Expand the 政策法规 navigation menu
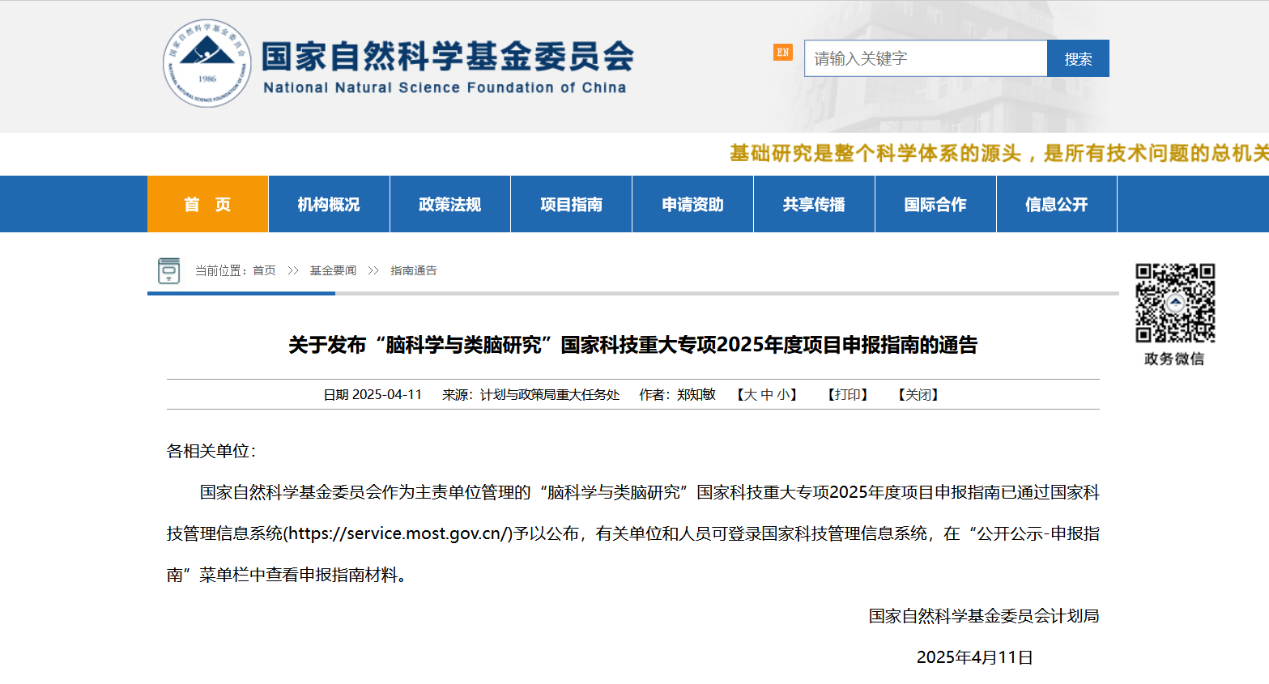Image resolution: width=1269 pixels, height=684 pixels. [x=450, y=204]
